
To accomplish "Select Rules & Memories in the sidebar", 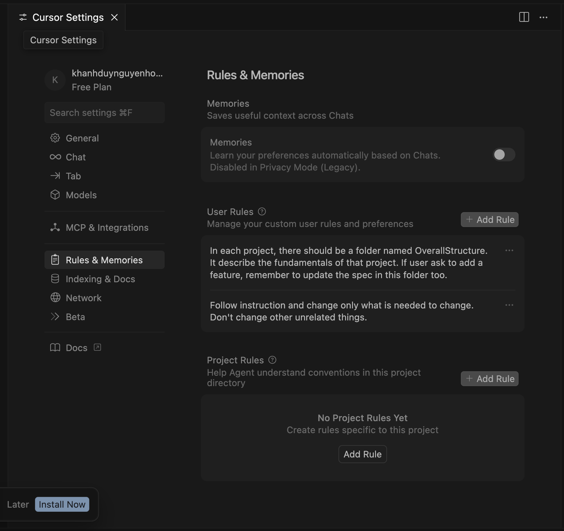I will point(104,260).
